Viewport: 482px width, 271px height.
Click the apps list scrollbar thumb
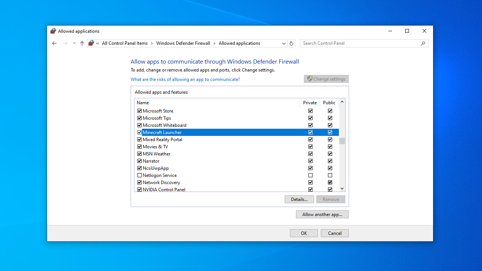point(342,141)
